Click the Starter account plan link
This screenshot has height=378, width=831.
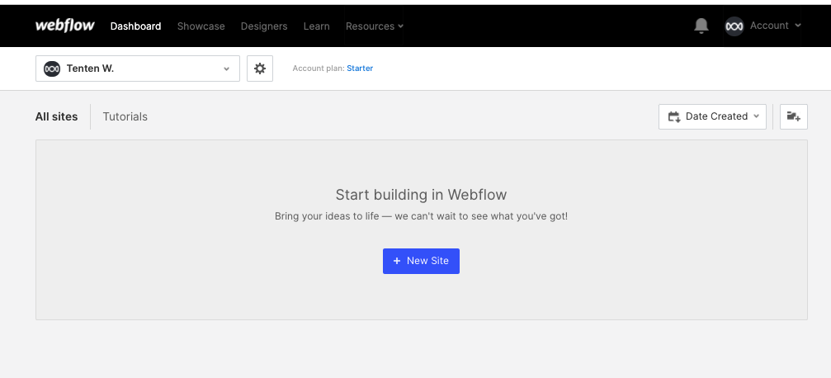(360, 69)
